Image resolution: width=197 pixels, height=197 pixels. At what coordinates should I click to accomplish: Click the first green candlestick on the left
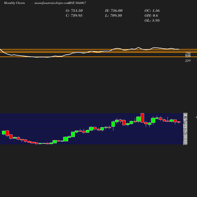pyautogui.click(x=4, y=132)
